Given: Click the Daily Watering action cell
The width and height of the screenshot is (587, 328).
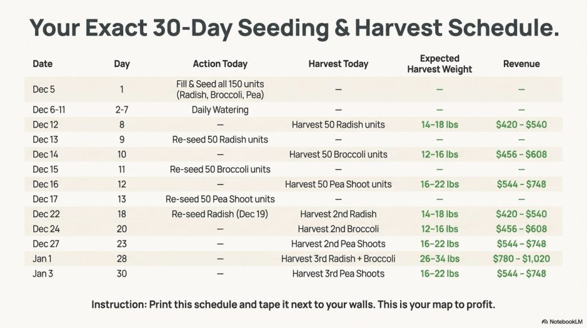Looking at the screenshot, I should click(x=220, y=110).
